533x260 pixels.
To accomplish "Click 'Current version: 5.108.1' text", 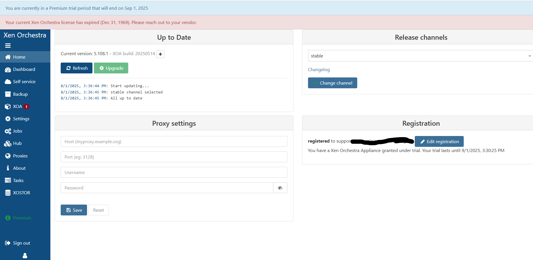I will coord(84,54).
